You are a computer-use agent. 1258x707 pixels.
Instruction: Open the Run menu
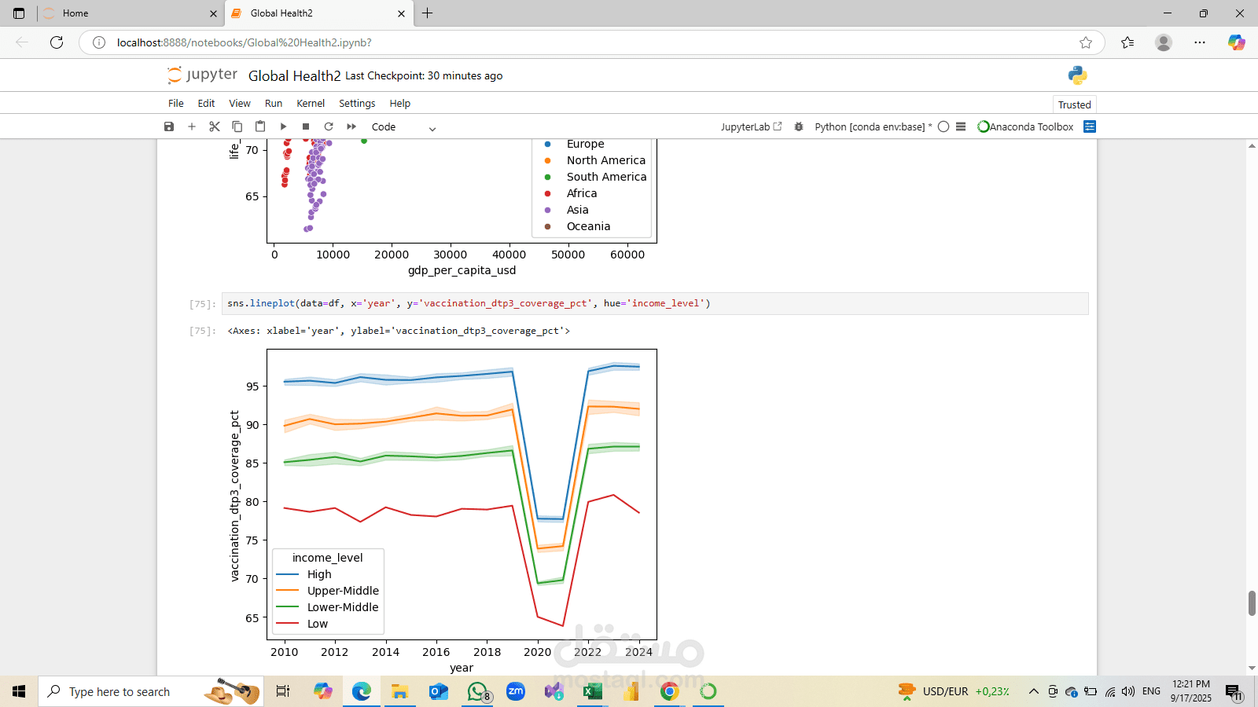(x=274, y=103)
